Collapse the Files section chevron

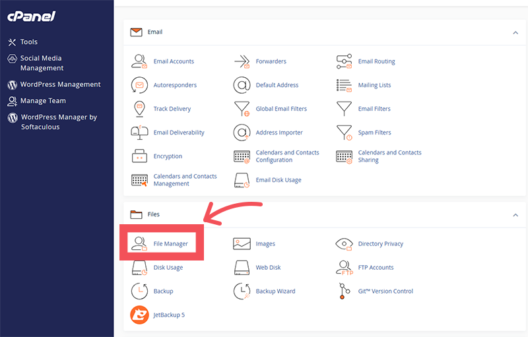(515, 215)
